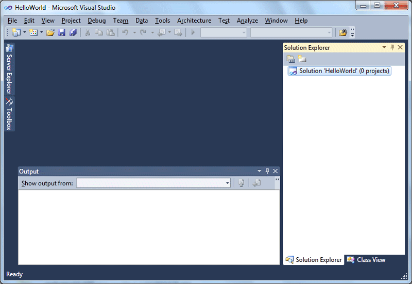Close the Visual Studio window
The width and height of the screenshot is (412, 284).
[x=396, y=6]
